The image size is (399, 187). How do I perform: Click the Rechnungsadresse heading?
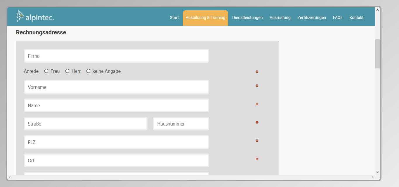pyautogui.click(x=41, y=32)
